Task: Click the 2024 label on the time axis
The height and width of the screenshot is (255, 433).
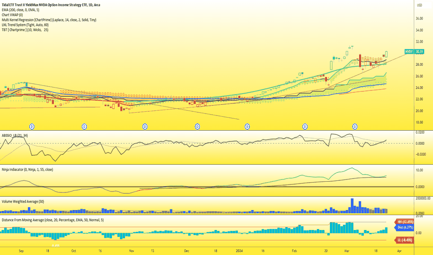Action: pos(239,251)
